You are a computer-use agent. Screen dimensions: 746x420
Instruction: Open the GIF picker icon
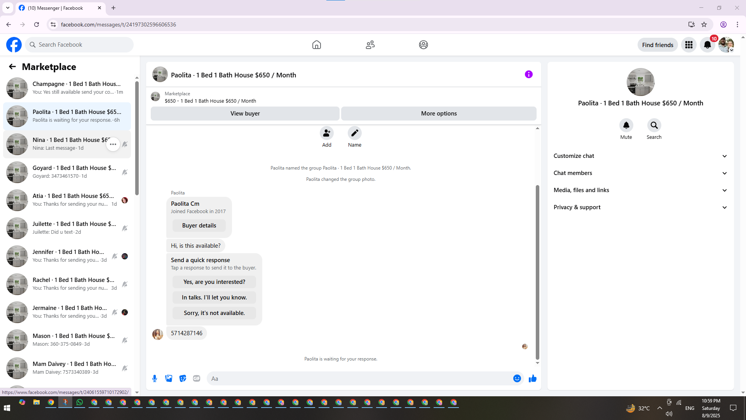click(197, 378)
